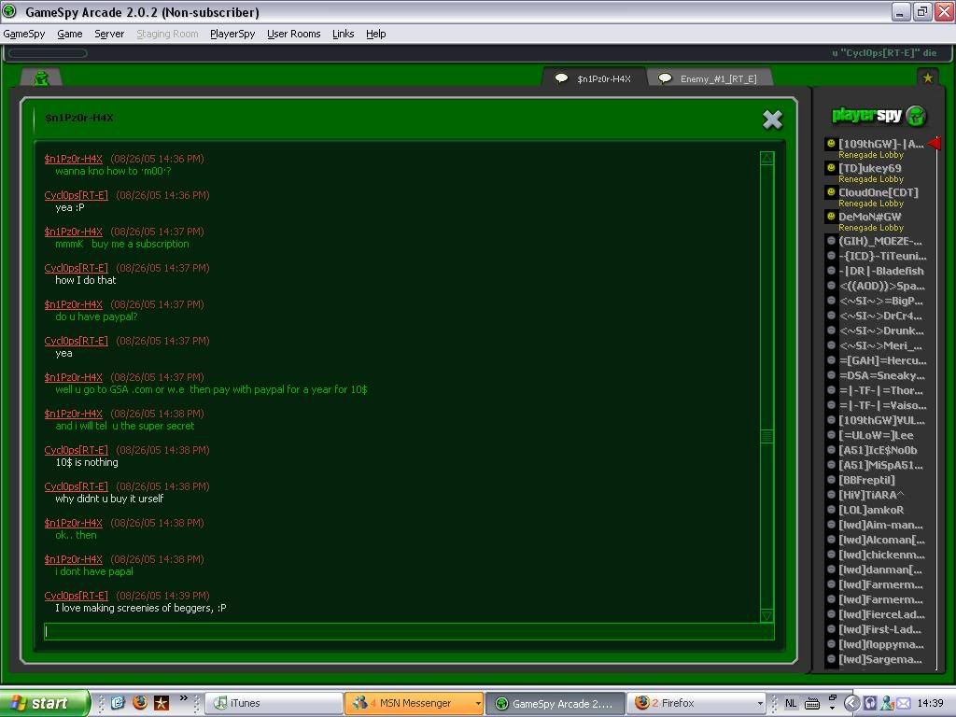Click smiley status icon beside CloudOne[CDT]
The image size is (956, 717).
click(x=830, y=192)
